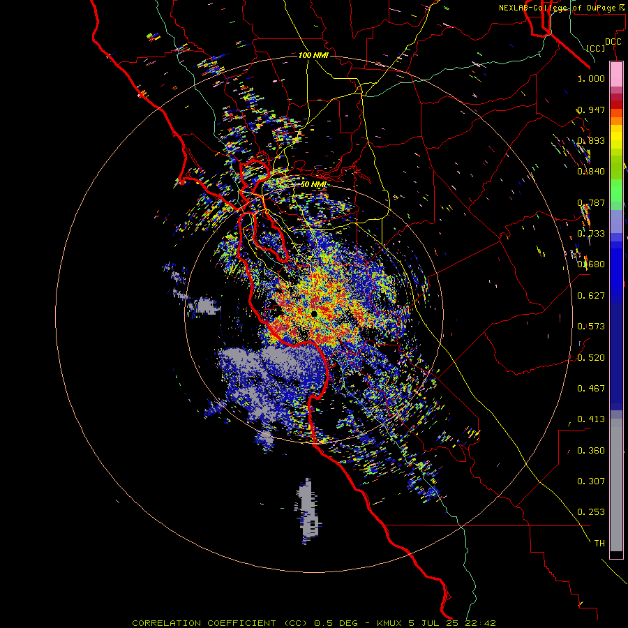The image size is (628, 628).
Task: Select the 0.840 scale value
Action: tap(591, 172)
